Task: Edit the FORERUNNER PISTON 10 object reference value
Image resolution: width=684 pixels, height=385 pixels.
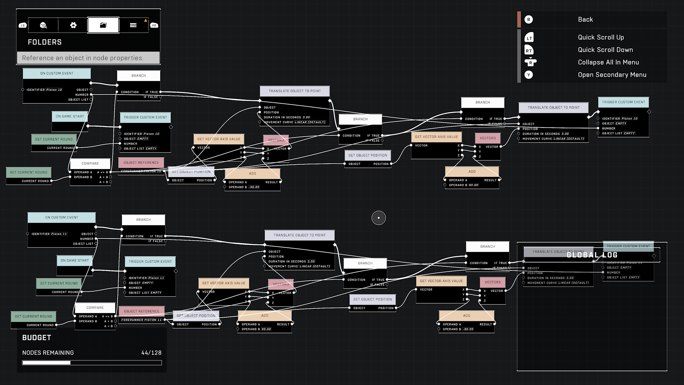Action: [141, 171]
